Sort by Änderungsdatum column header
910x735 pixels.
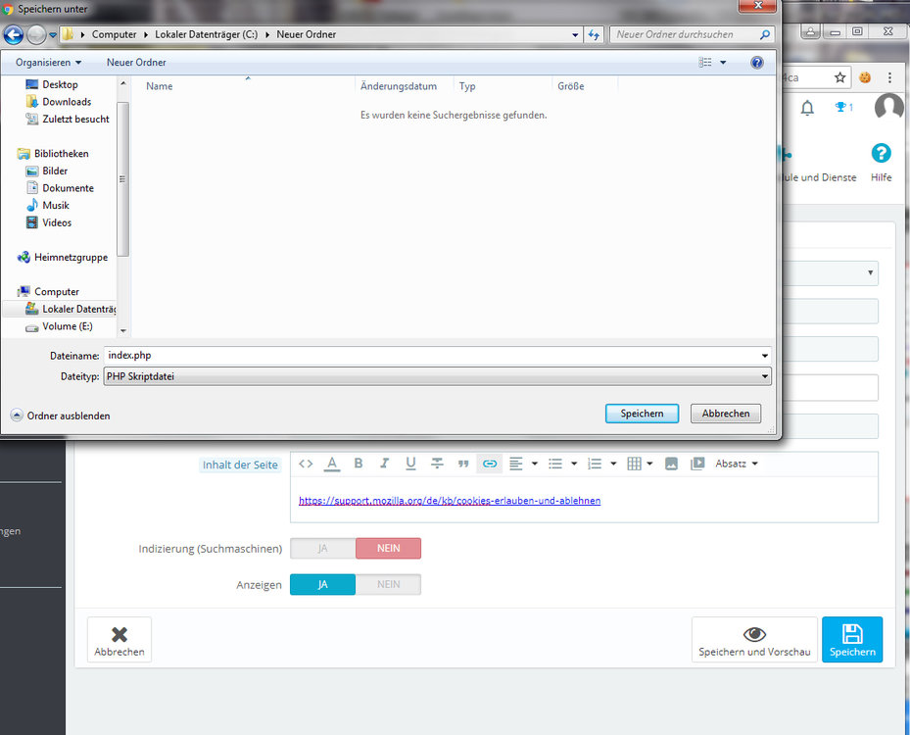[x=399, y=86]
